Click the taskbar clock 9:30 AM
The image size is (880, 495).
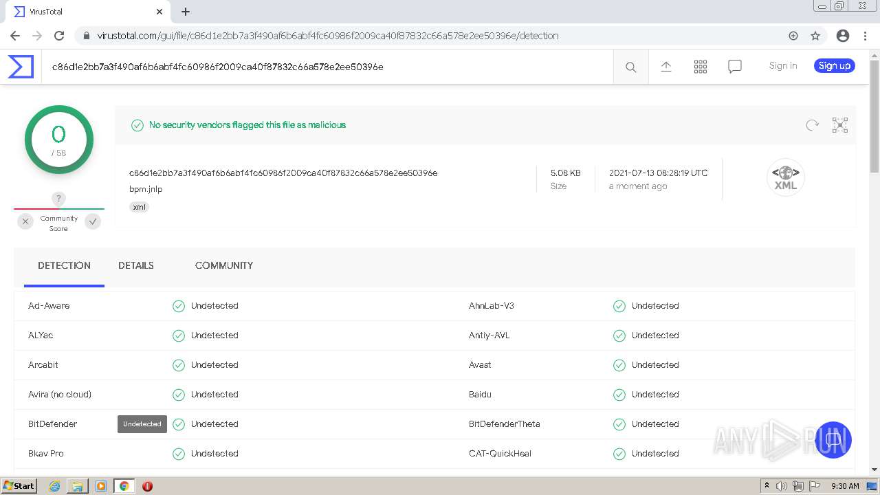tap(845, 486)
